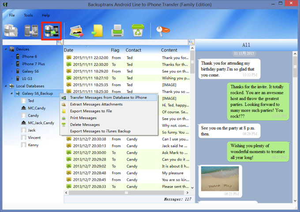The height and width of the screenshot is (212, 300).
Task: Choose Export Messages to iTunes Backup
Action: pyautogui.click(x=109, y=131)
